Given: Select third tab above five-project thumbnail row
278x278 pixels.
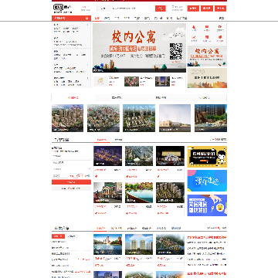Looking at the screenshot, I should tap(161, 97).
